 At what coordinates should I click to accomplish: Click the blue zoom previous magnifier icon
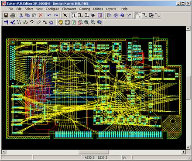coord(99,22)
